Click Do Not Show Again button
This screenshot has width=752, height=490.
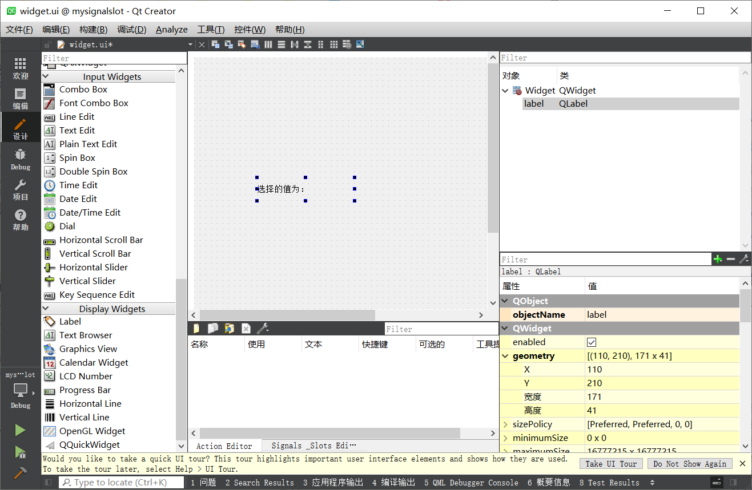(x=690, y=464)
